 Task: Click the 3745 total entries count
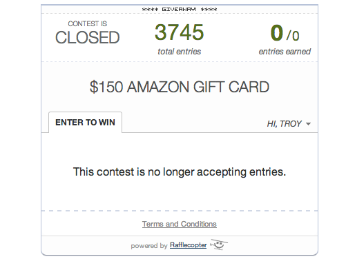coord(180,32)
